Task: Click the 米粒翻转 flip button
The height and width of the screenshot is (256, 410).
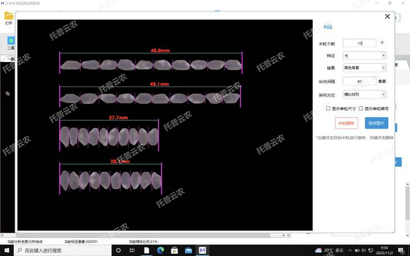Action: 346,123
